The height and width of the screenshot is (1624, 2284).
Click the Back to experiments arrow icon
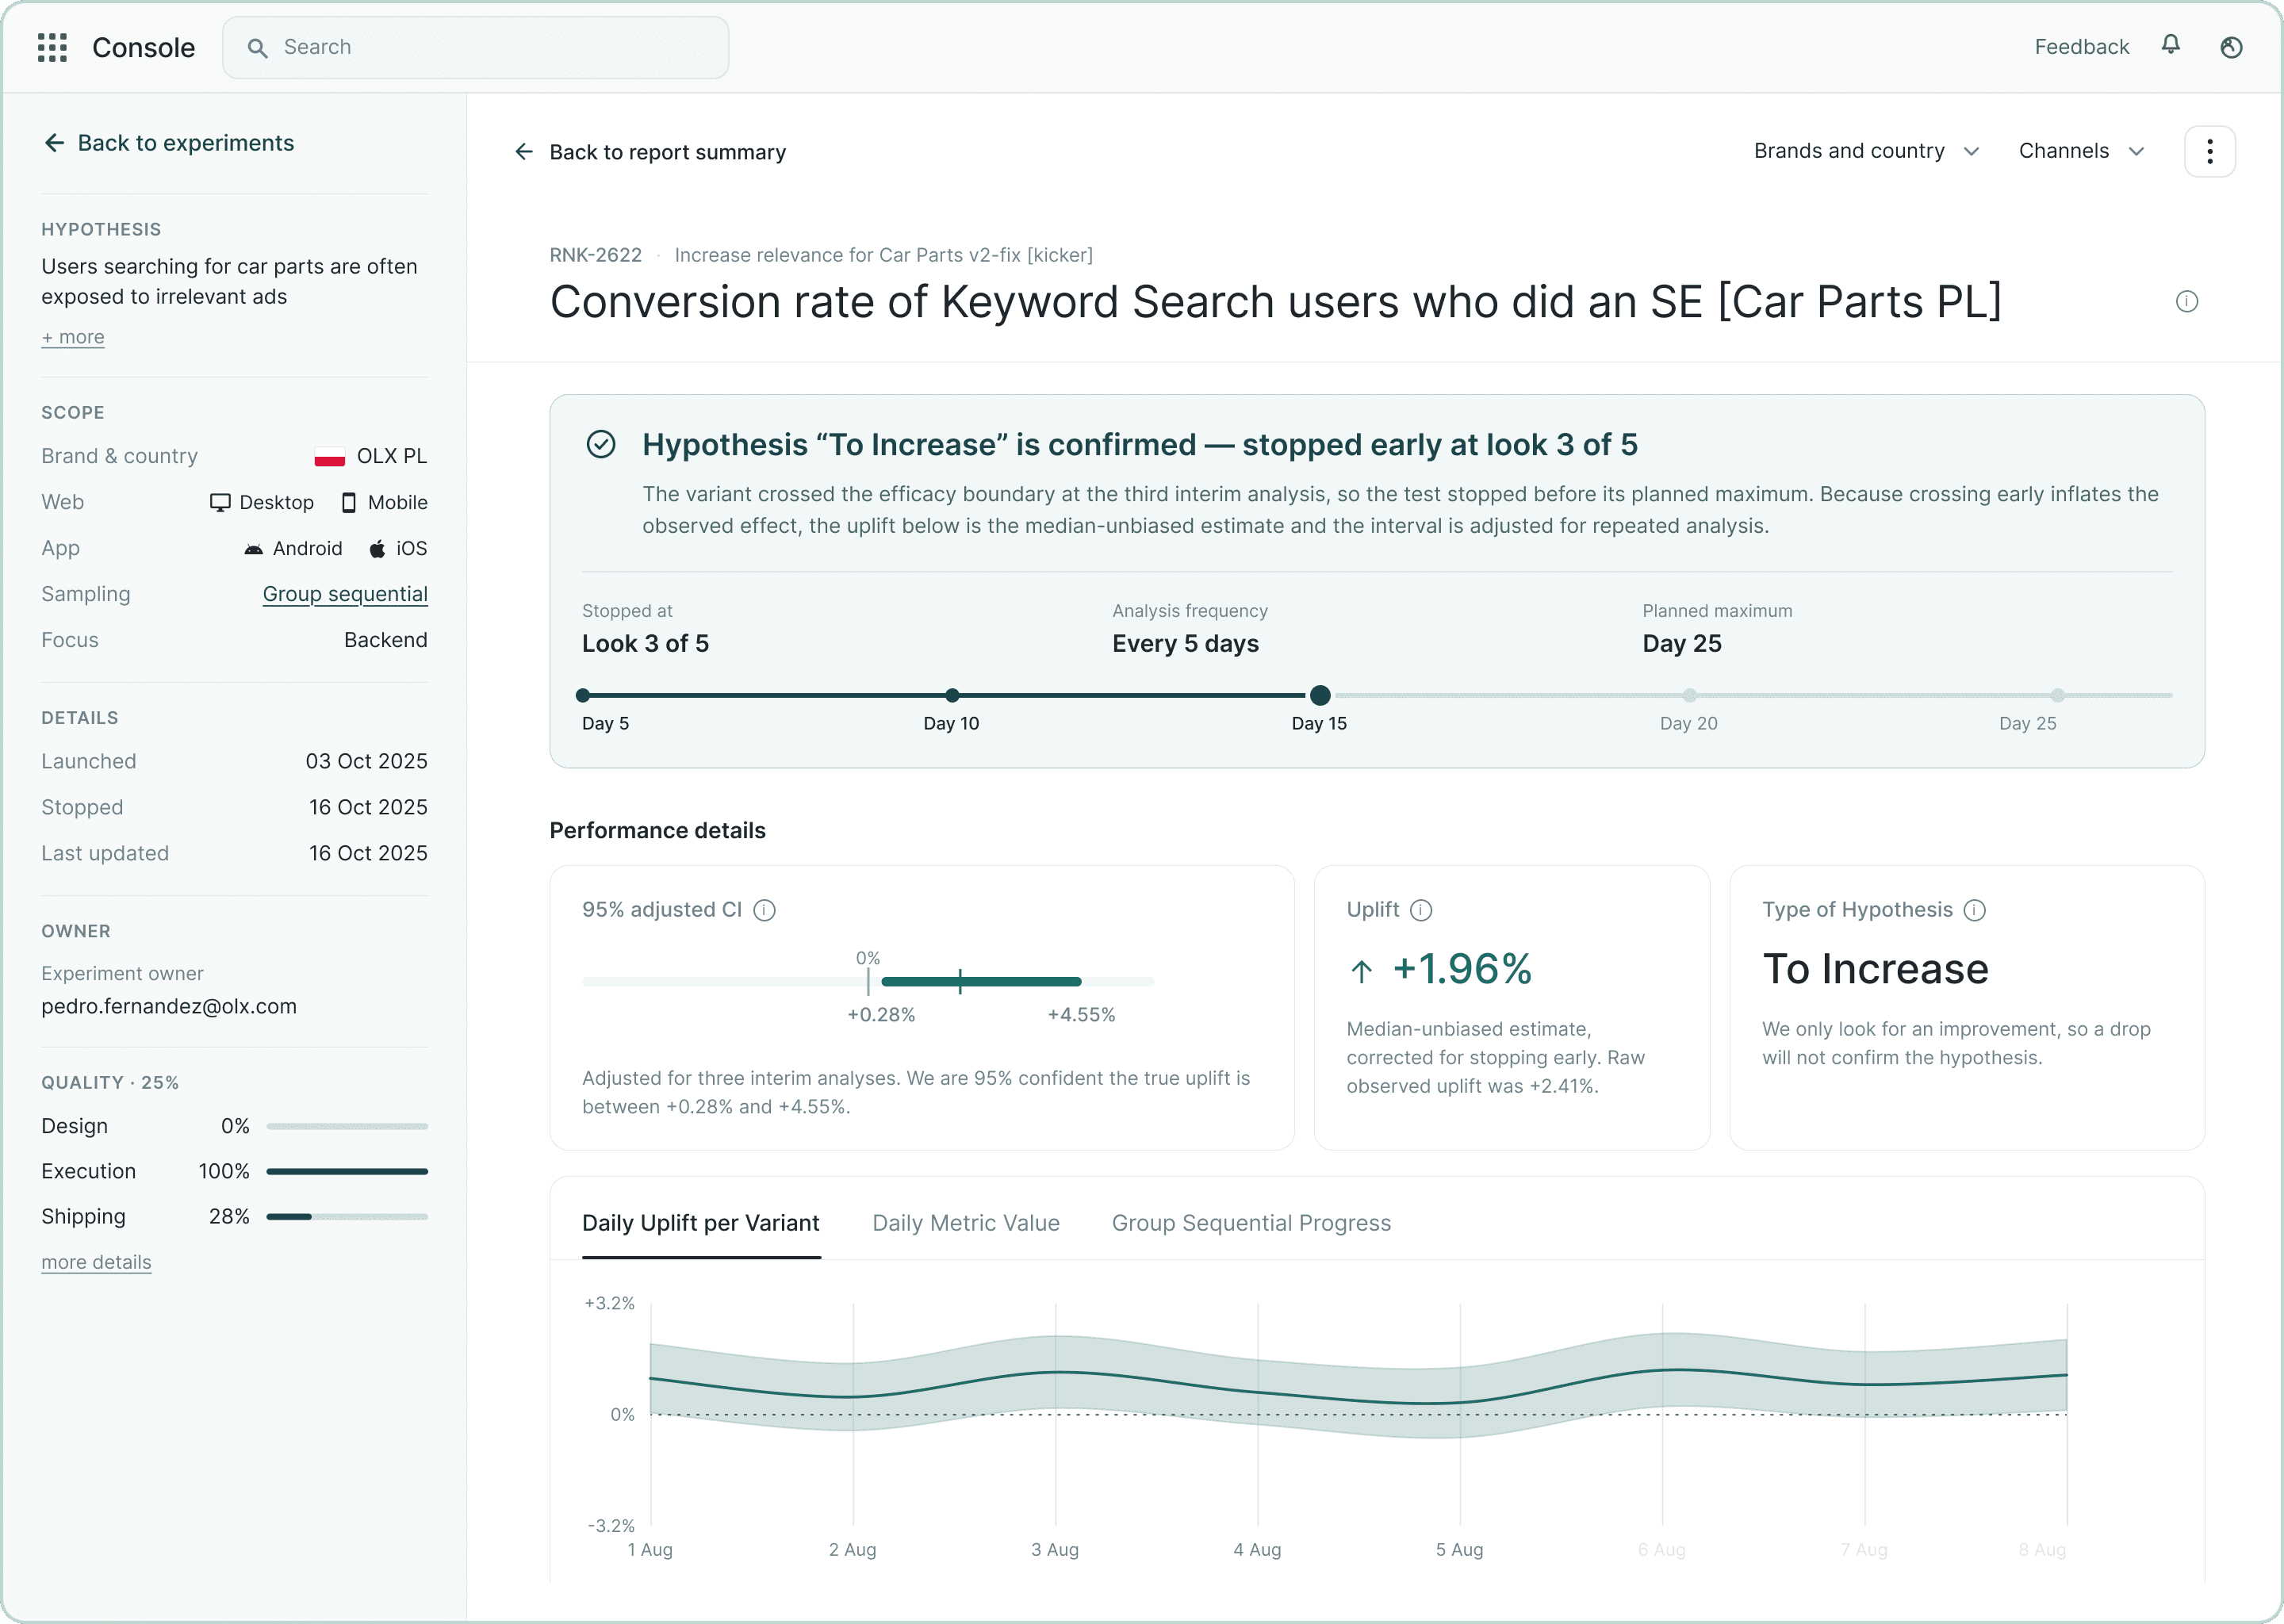[54, 143]
